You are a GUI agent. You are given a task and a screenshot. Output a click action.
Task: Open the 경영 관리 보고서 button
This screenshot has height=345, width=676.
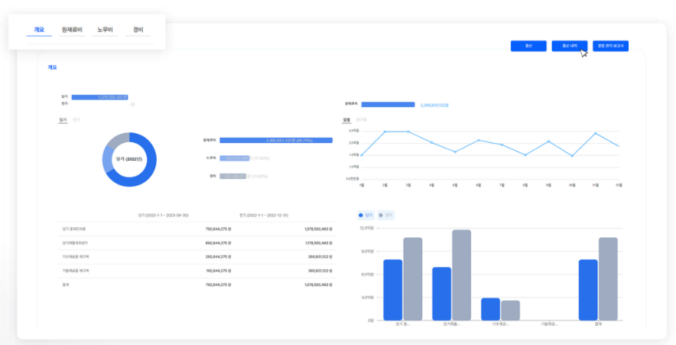609,46
